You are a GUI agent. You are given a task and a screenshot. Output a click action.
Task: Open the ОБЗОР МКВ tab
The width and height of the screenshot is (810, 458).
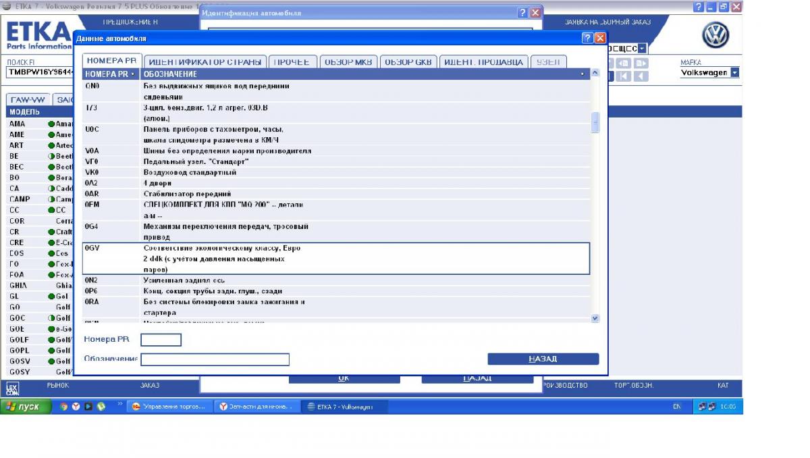(x=348, y=61)
